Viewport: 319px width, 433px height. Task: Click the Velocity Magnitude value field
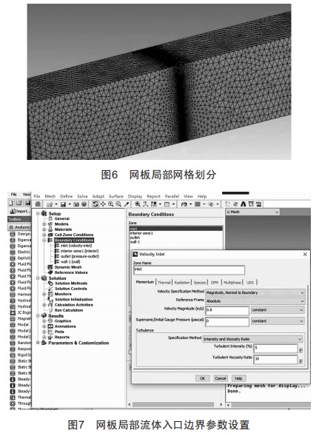pos(227,310)
